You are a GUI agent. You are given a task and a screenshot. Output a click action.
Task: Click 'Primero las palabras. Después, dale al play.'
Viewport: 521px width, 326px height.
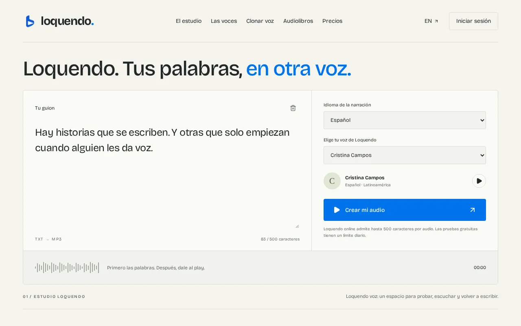[x=156, y=268]
